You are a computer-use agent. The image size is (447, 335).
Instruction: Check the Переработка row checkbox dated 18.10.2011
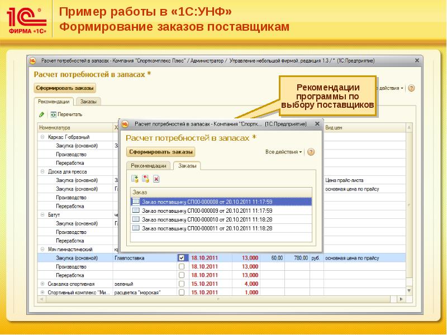pos(182,275)
